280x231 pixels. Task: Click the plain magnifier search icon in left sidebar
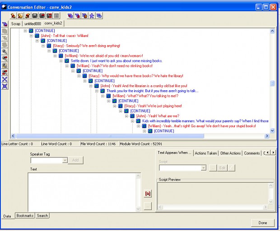coord(5,52)
